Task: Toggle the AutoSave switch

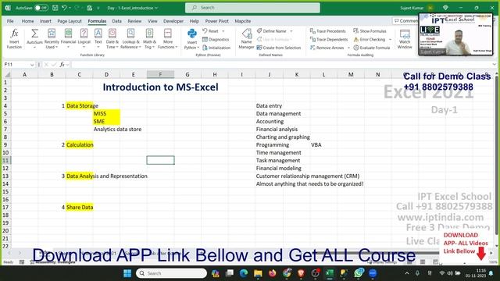Action: (x=41, y=8)
